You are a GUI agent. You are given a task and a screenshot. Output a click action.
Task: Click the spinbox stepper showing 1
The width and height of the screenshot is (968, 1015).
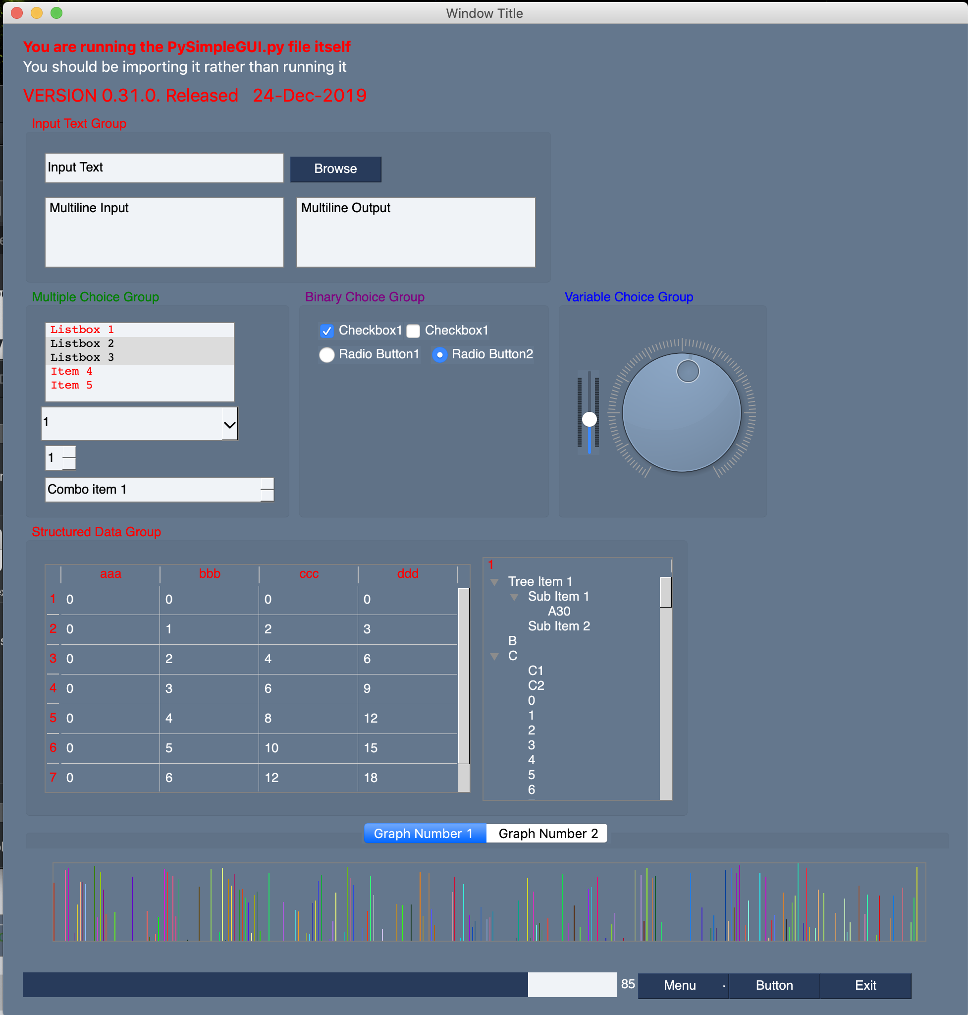tap(69, 457)
